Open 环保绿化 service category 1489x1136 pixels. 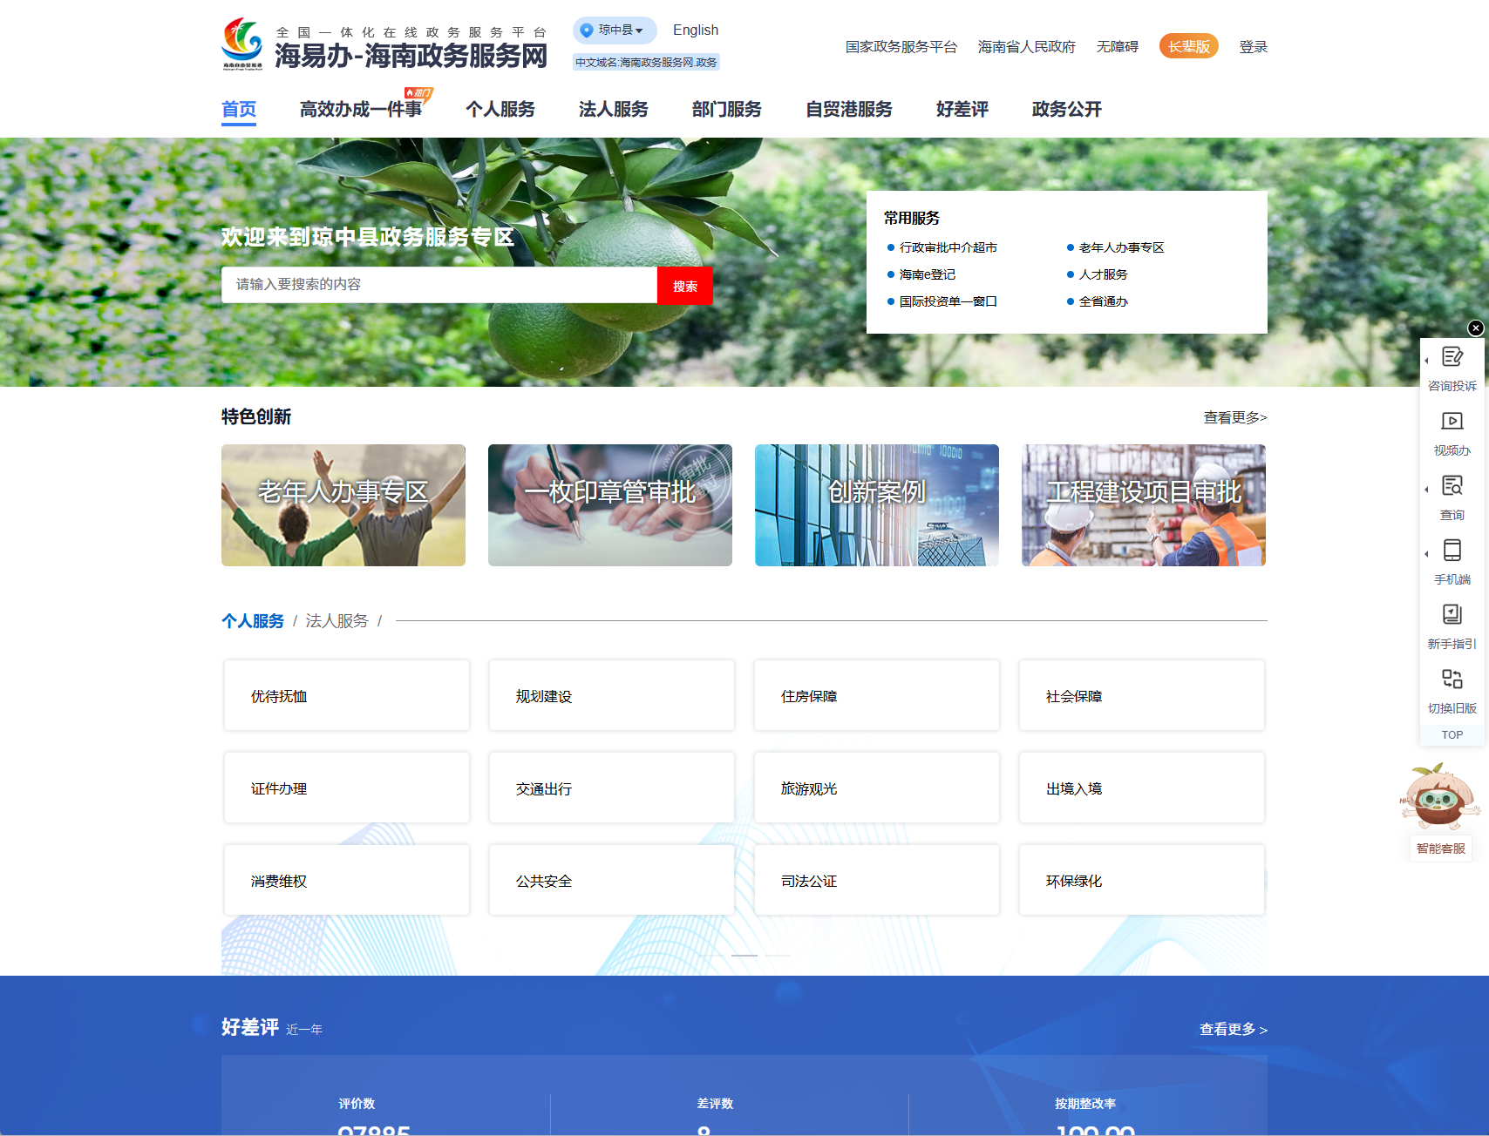coord(1142,880)
